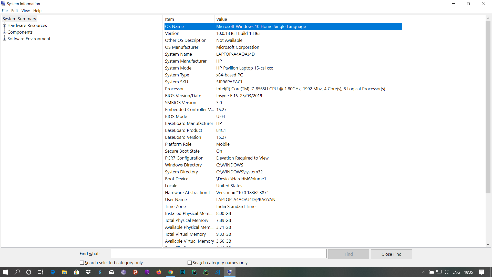
Task: Open battery status in system tray
Action: tap(431, 272)
